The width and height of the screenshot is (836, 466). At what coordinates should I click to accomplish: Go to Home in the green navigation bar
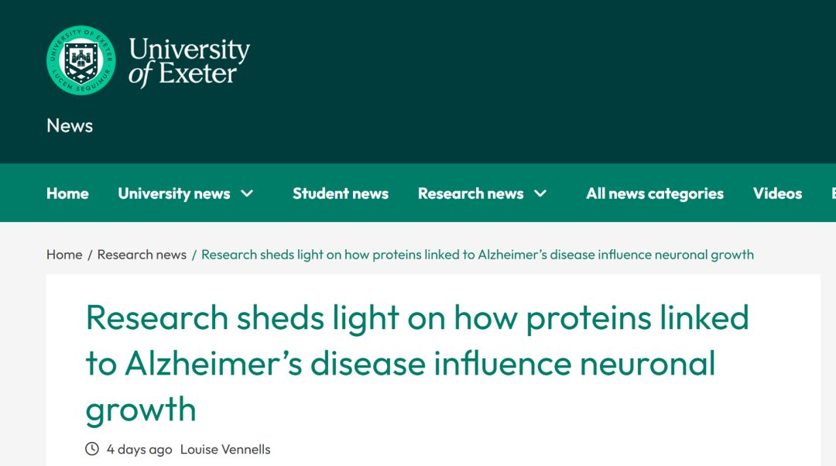tap(67, 194)
